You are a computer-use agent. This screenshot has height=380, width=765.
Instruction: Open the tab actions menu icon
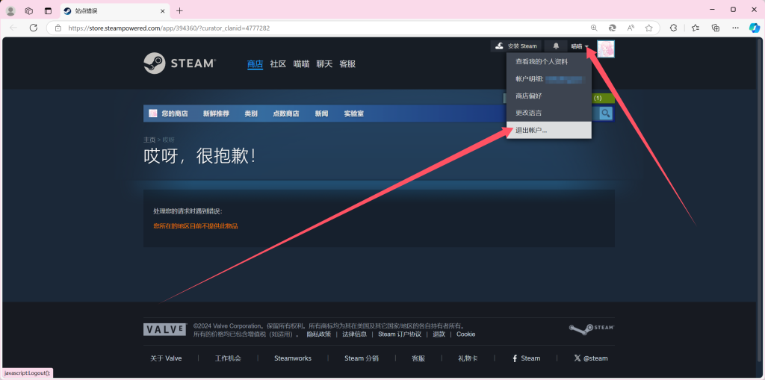coord(48,10)
